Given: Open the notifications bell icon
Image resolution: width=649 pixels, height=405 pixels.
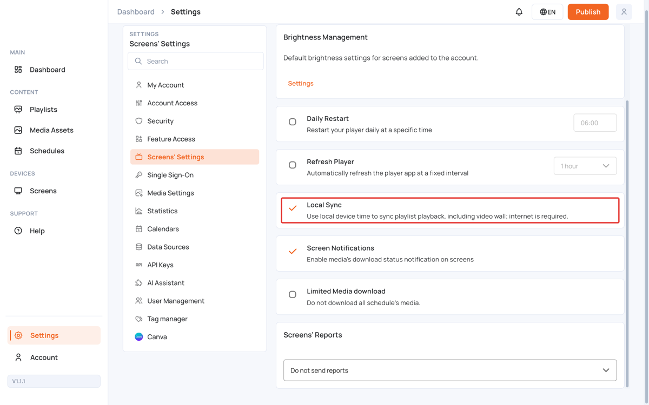Looking at the screenshot, I should pos(519,12).
